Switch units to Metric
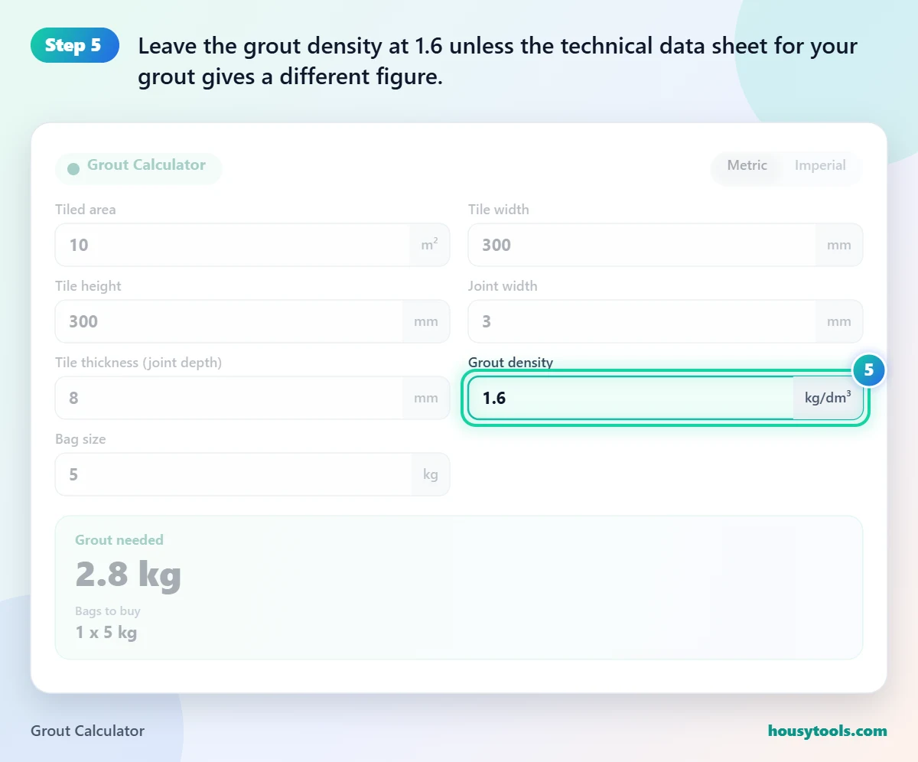This screenshot has width=918, height=762. 747,165
